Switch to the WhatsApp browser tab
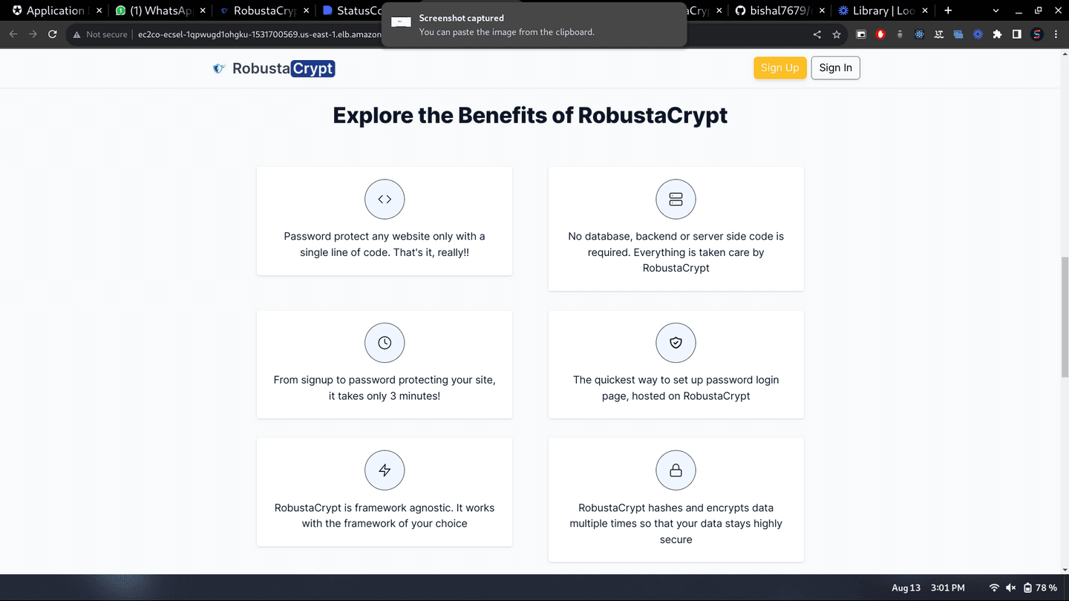This screenshot has width=1069, height=601. click(161, 10)
